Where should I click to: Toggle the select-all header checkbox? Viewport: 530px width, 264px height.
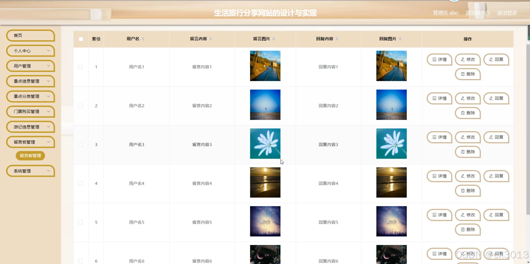[x=81, y=39]
